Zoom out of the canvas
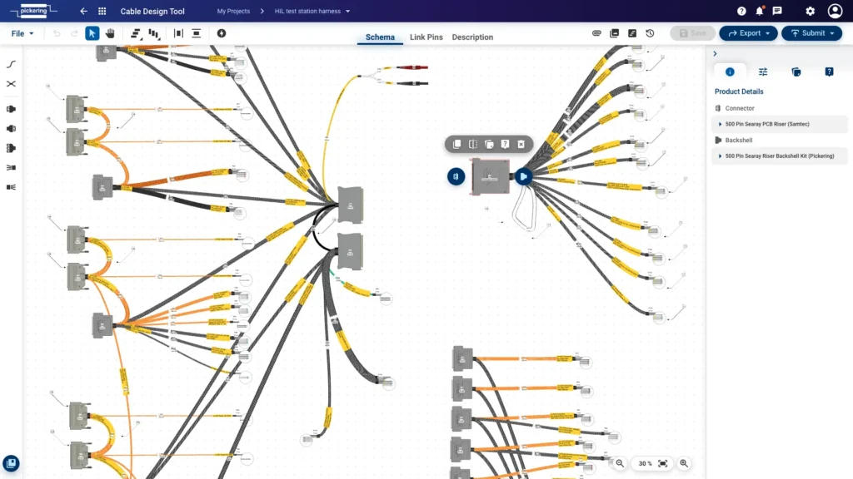Image resolution: width=853 pixels, height=479 pixels. 620,463
